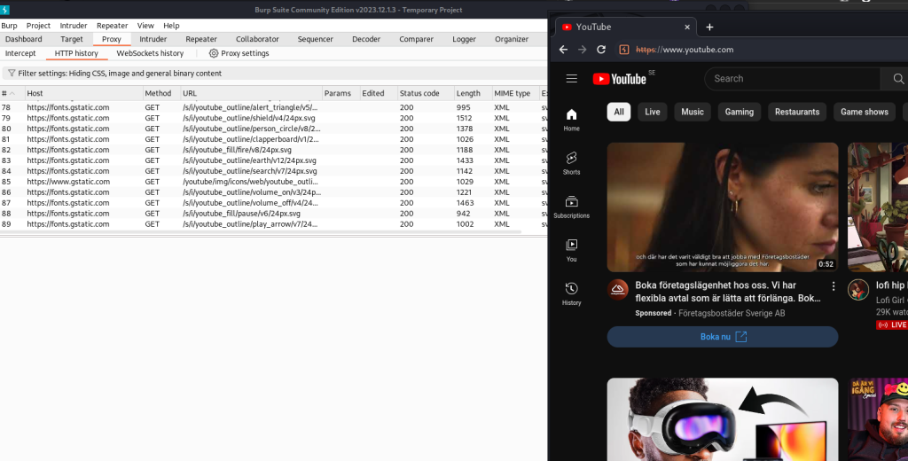This screenshot has width=908, height=461.
Task: Select the Live filter chip
Action: (x=652, y=112)
